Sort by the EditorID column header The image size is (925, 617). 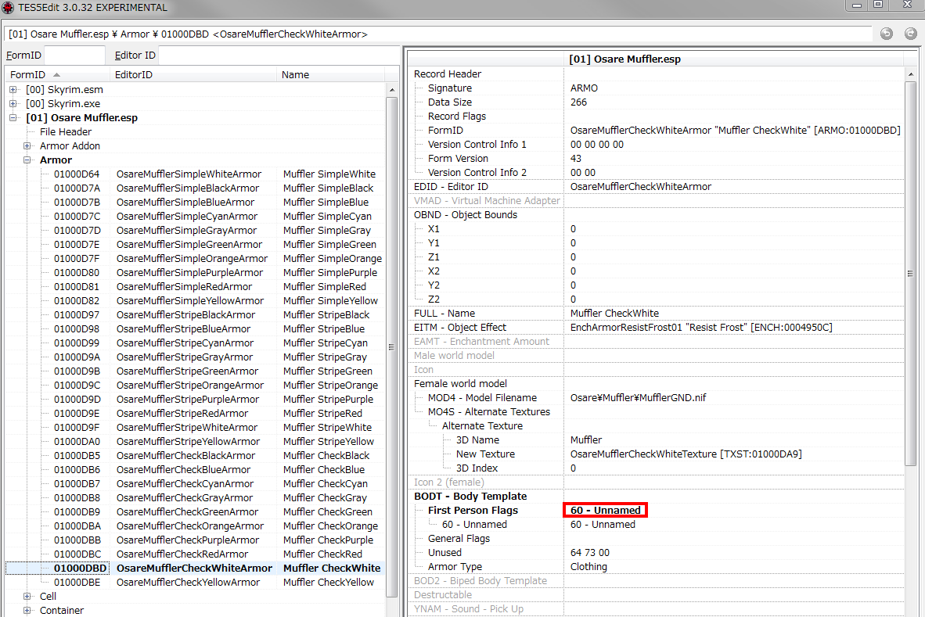193,75
